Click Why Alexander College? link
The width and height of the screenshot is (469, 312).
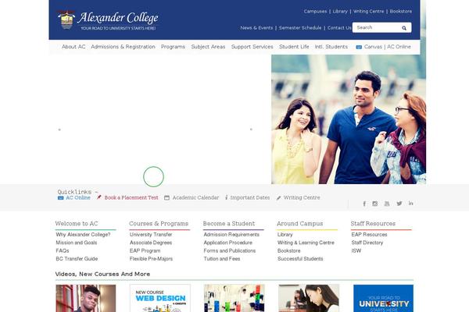coord(83,235)
